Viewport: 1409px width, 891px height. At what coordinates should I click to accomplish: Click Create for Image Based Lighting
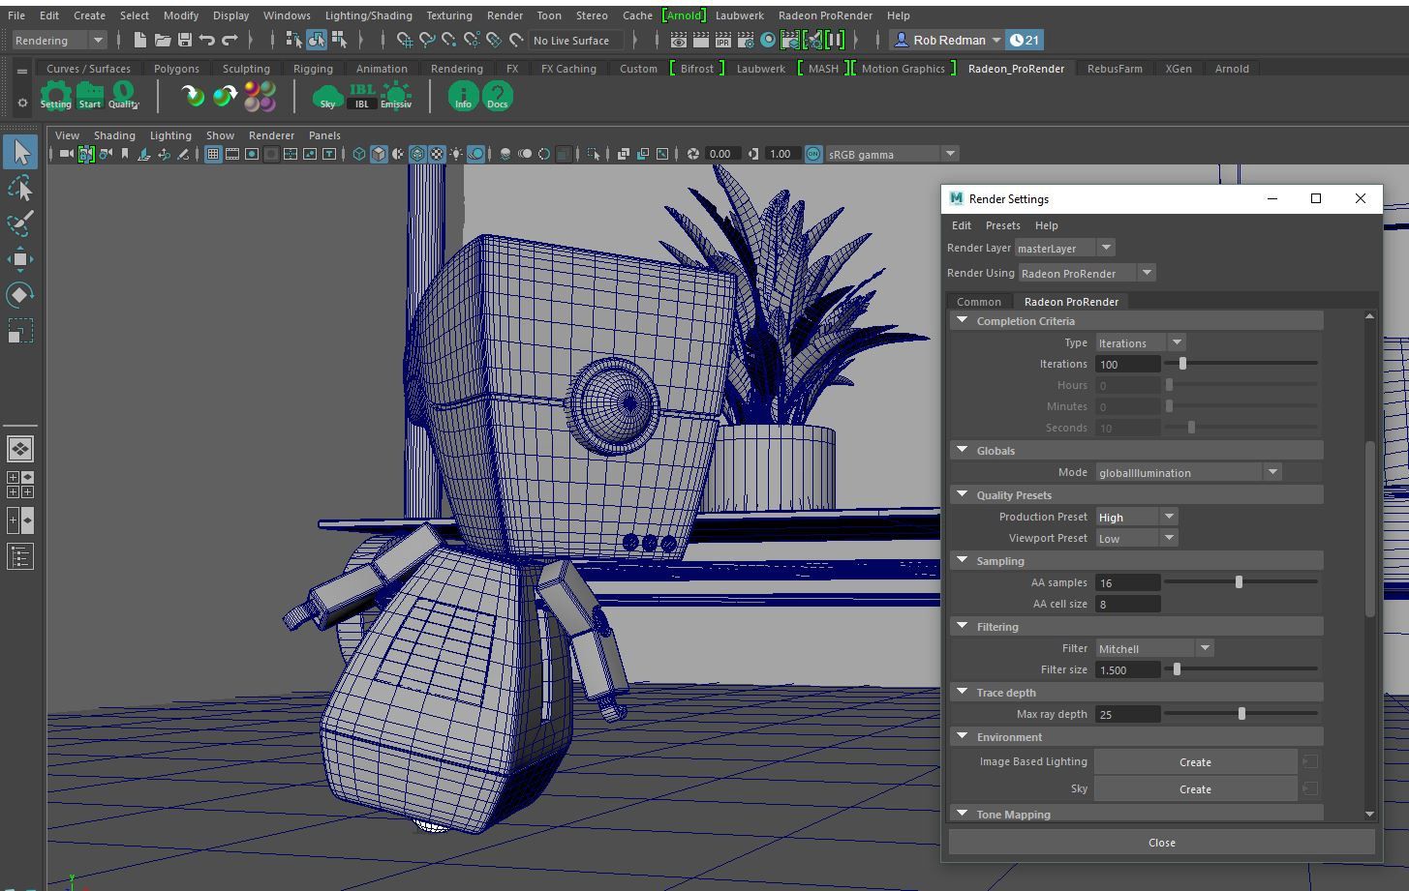[x=1195, y=762]
